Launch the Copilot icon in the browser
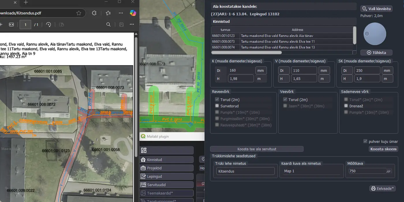Screen dimensions: 404x202 [x=132, y=13]
